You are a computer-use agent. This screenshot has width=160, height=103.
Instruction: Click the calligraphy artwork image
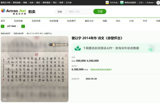pyautogui.click(x=34, y=69)
